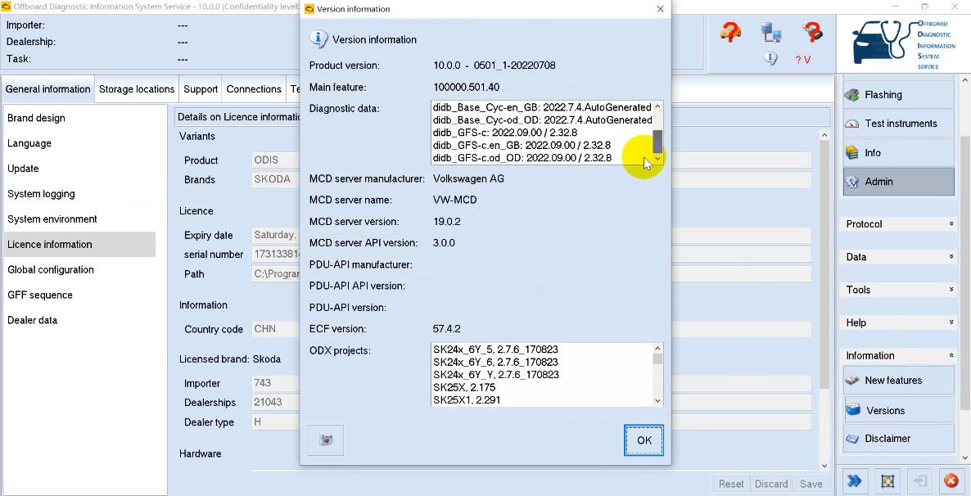Screen dimensions: 971x496
Task: Click the down arrow of the ODX projects list
Action: click(657, 401)
